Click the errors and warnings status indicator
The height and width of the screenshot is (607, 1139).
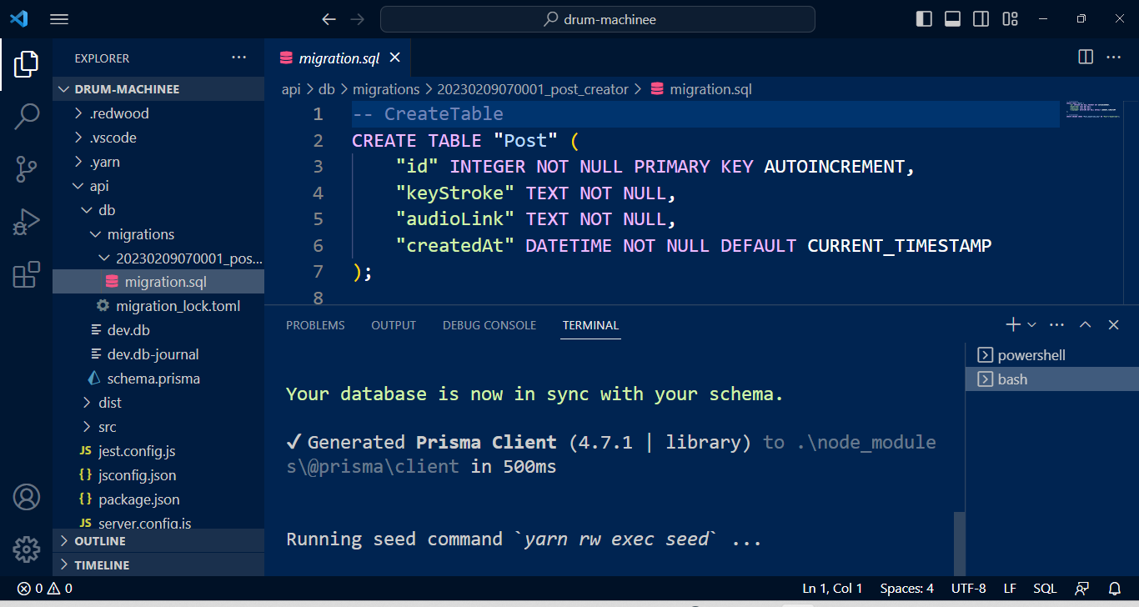(45, 588)
